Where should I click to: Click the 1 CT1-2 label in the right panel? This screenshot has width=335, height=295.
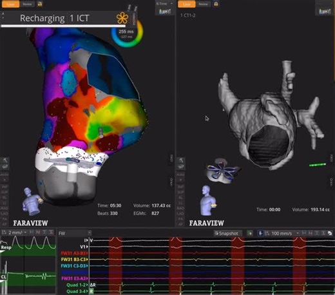click(x=187, y=15)
